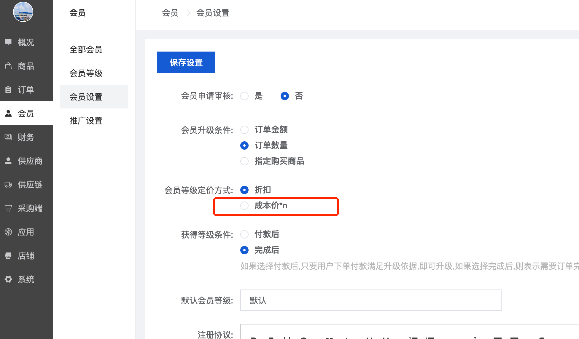
Task: Click the 采购端 cart icon in sidebar
Action: [x=8, y=208]
